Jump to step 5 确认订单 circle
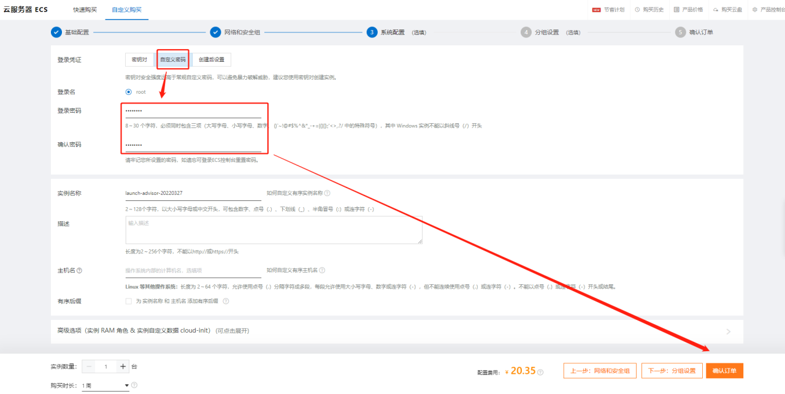 681,32
